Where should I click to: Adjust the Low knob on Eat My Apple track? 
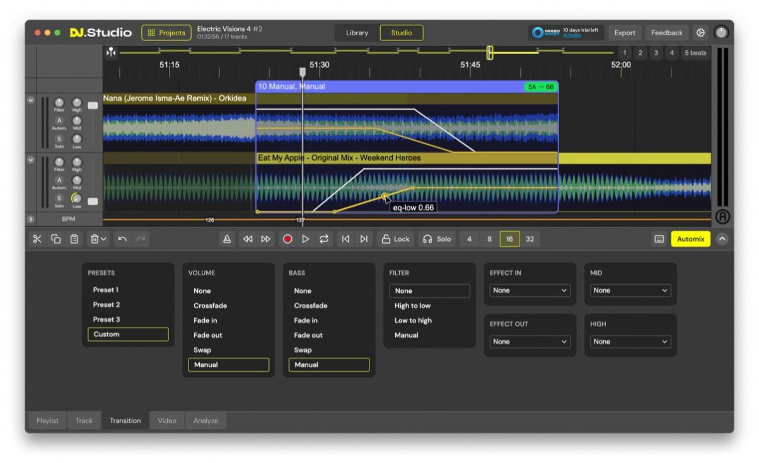pos(77,198)
